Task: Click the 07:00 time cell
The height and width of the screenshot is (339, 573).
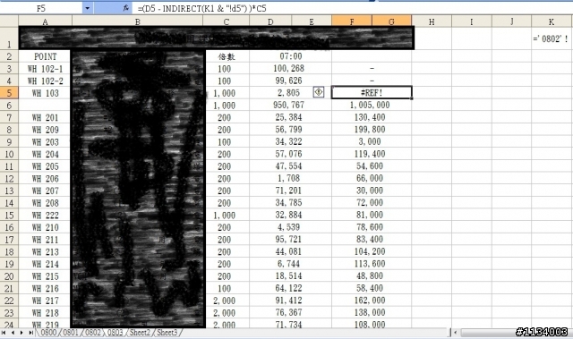Action: (x=291, y=56)
